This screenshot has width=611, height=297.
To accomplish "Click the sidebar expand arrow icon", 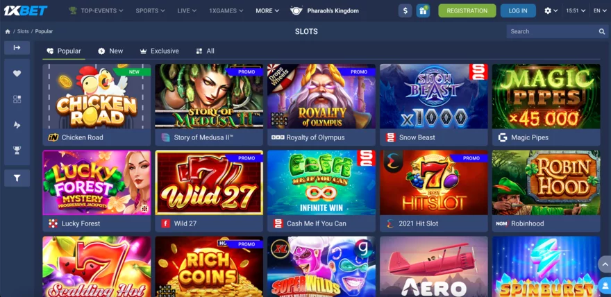I will pyautogui.click(x=17, y=47).
